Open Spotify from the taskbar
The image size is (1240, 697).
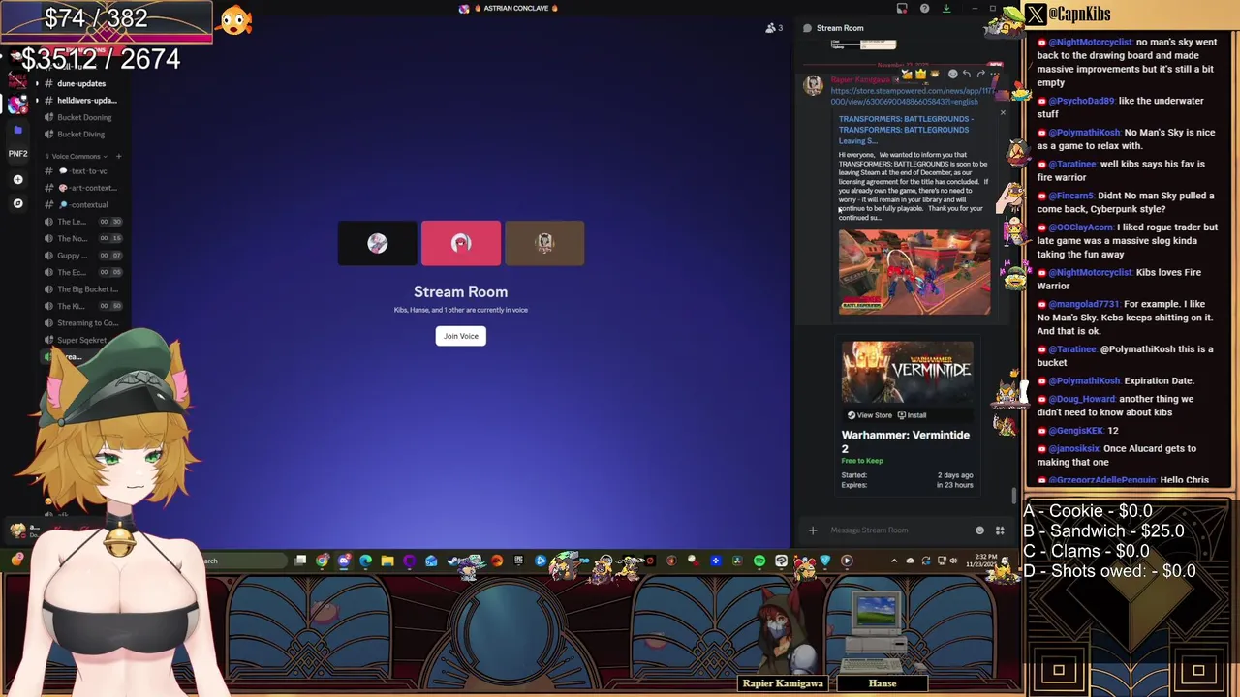(759, 561)
